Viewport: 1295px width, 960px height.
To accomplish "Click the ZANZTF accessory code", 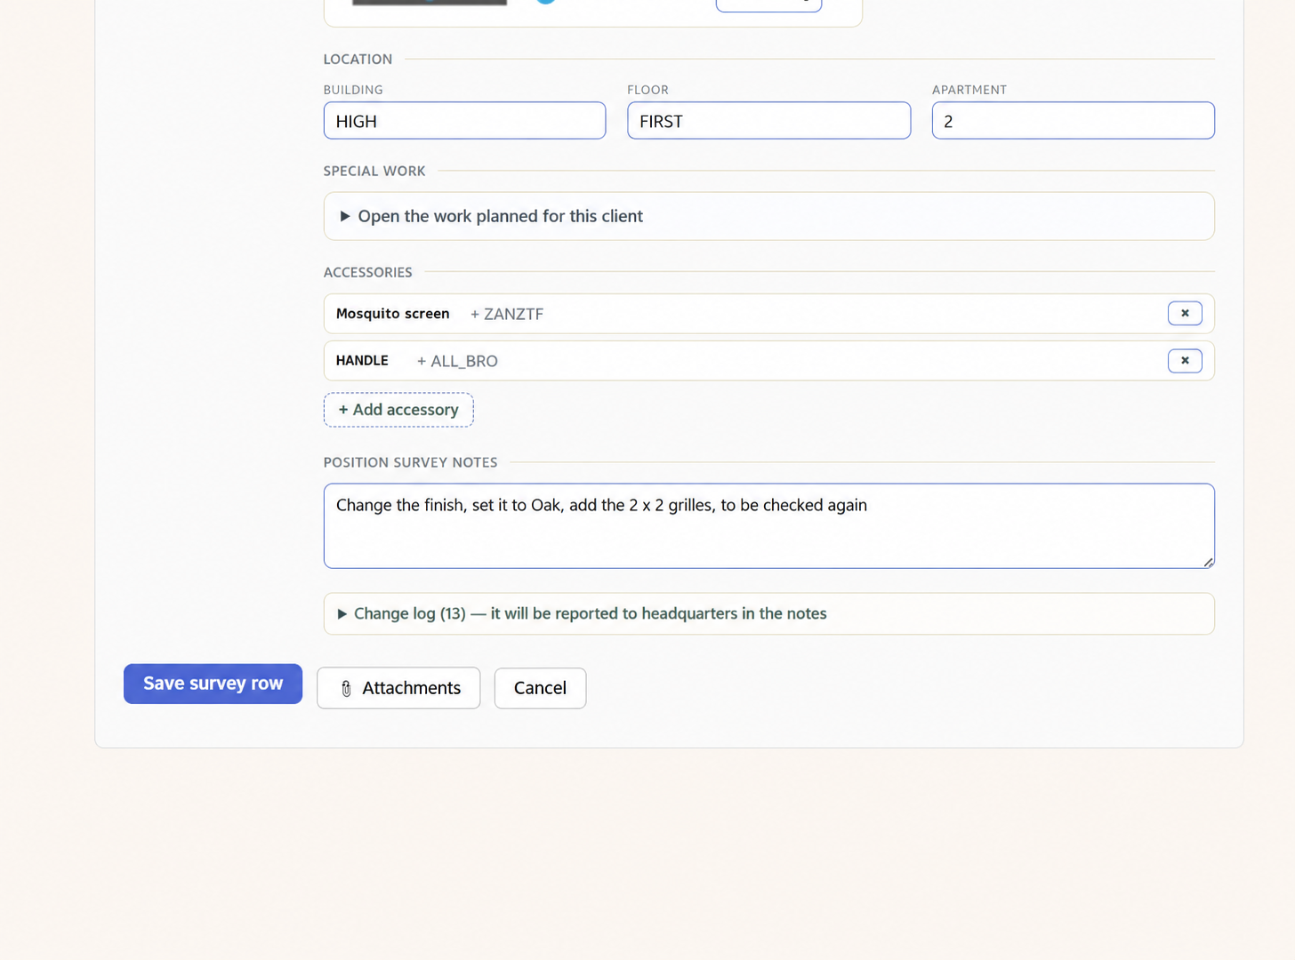I will coord(507,314).
